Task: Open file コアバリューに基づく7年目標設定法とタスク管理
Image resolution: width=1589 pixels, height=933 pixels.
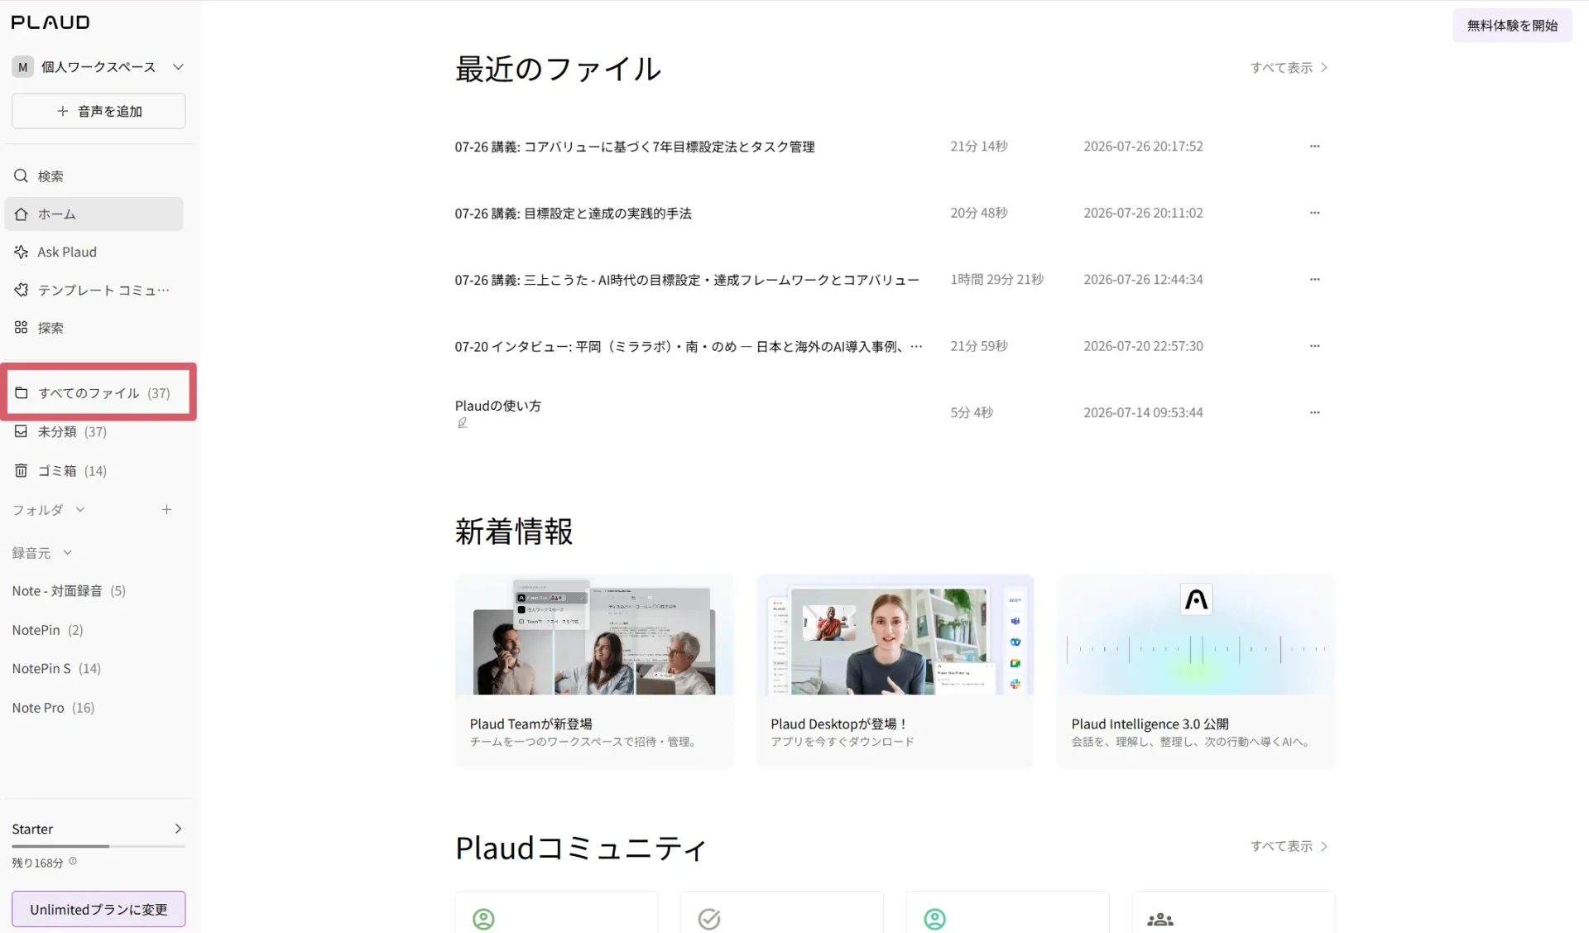Action: coord(635,147)
